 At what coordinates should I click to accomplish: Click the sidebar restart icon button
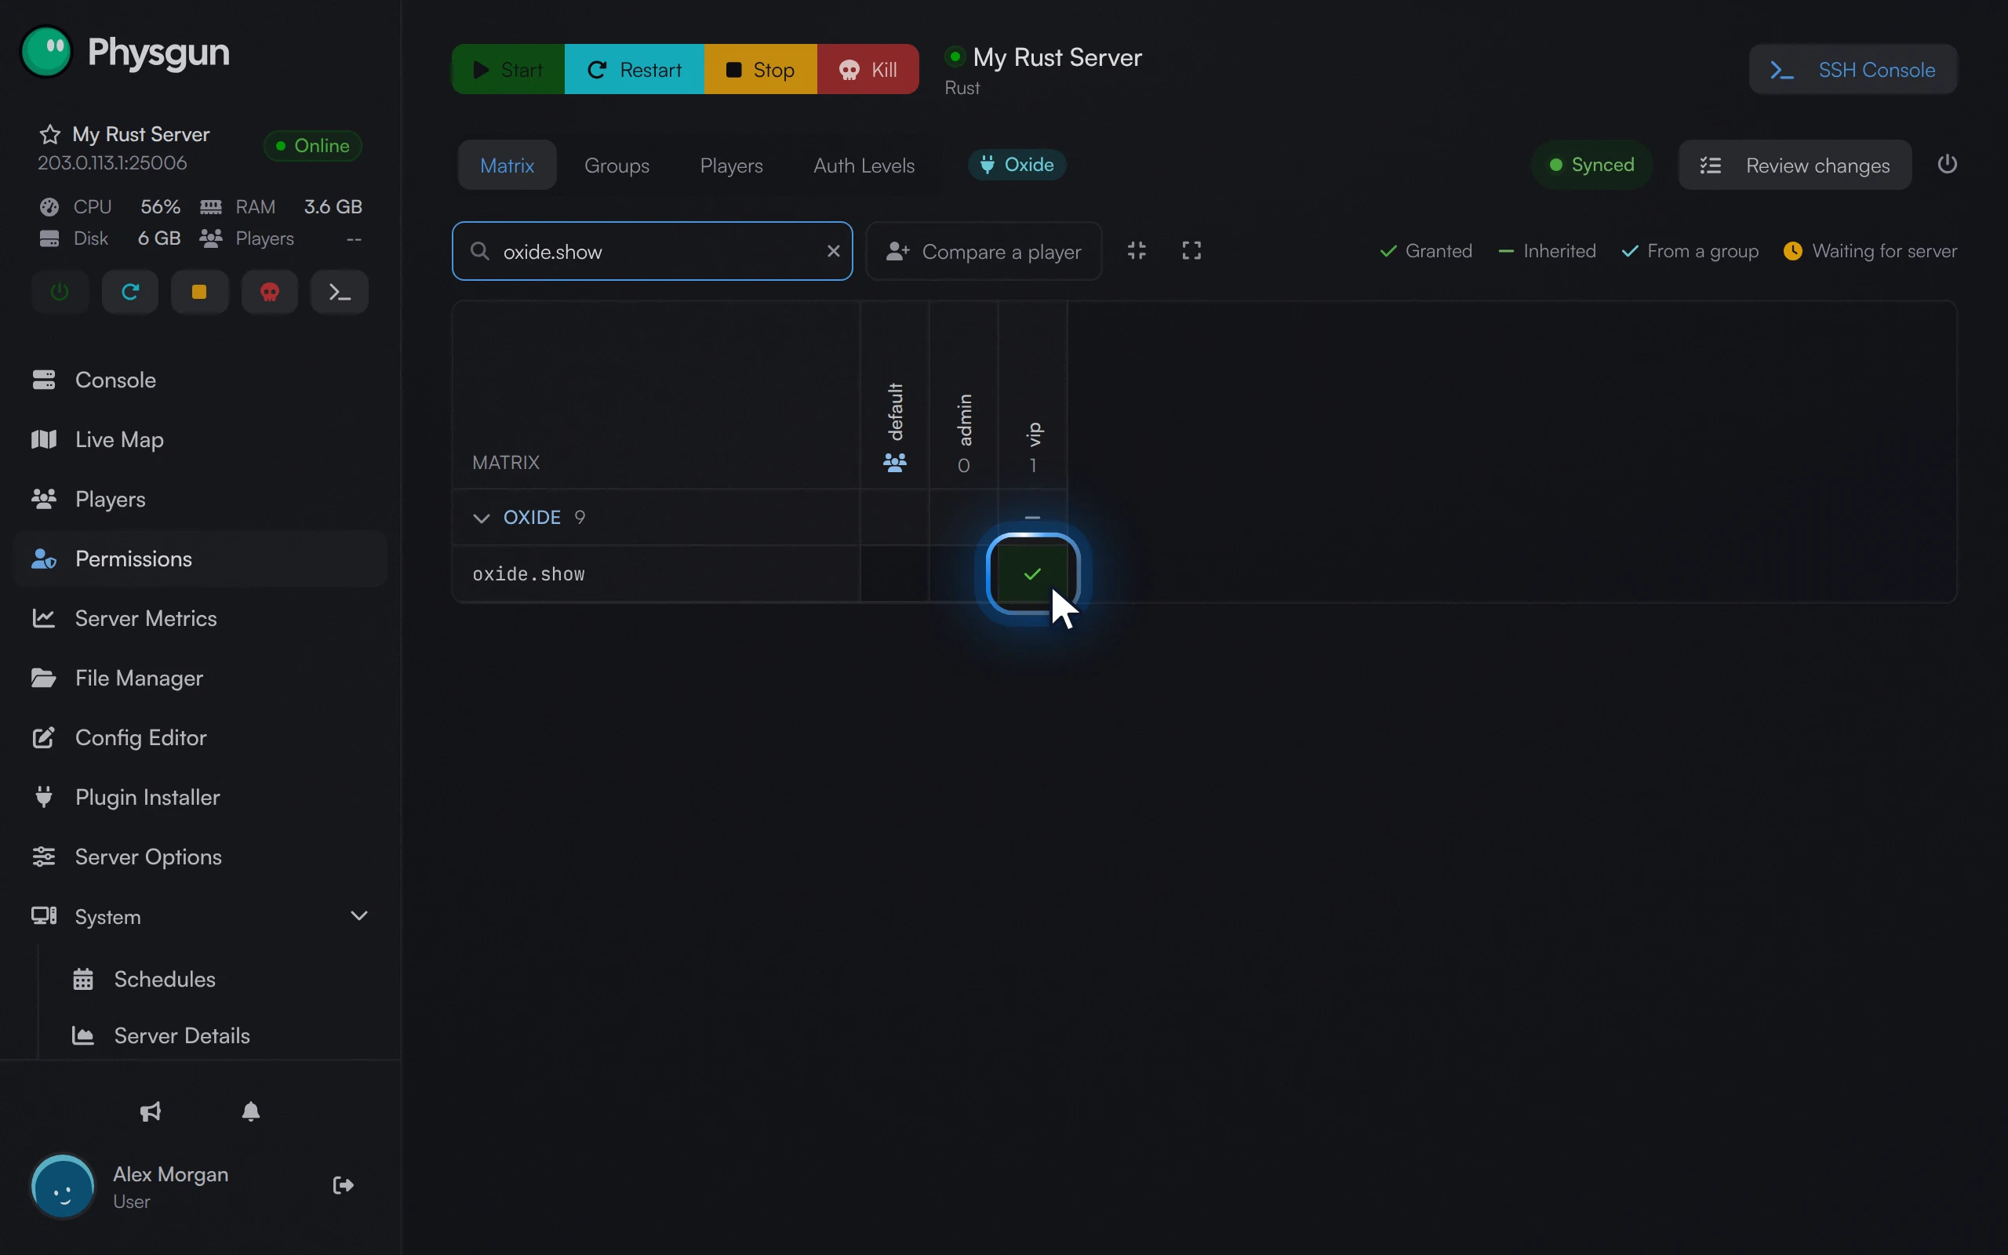point(129,292)
